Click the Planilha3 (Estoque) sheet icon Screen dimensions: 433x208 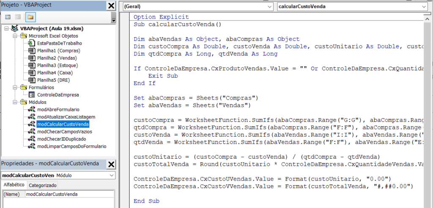[x=32, y=65]
